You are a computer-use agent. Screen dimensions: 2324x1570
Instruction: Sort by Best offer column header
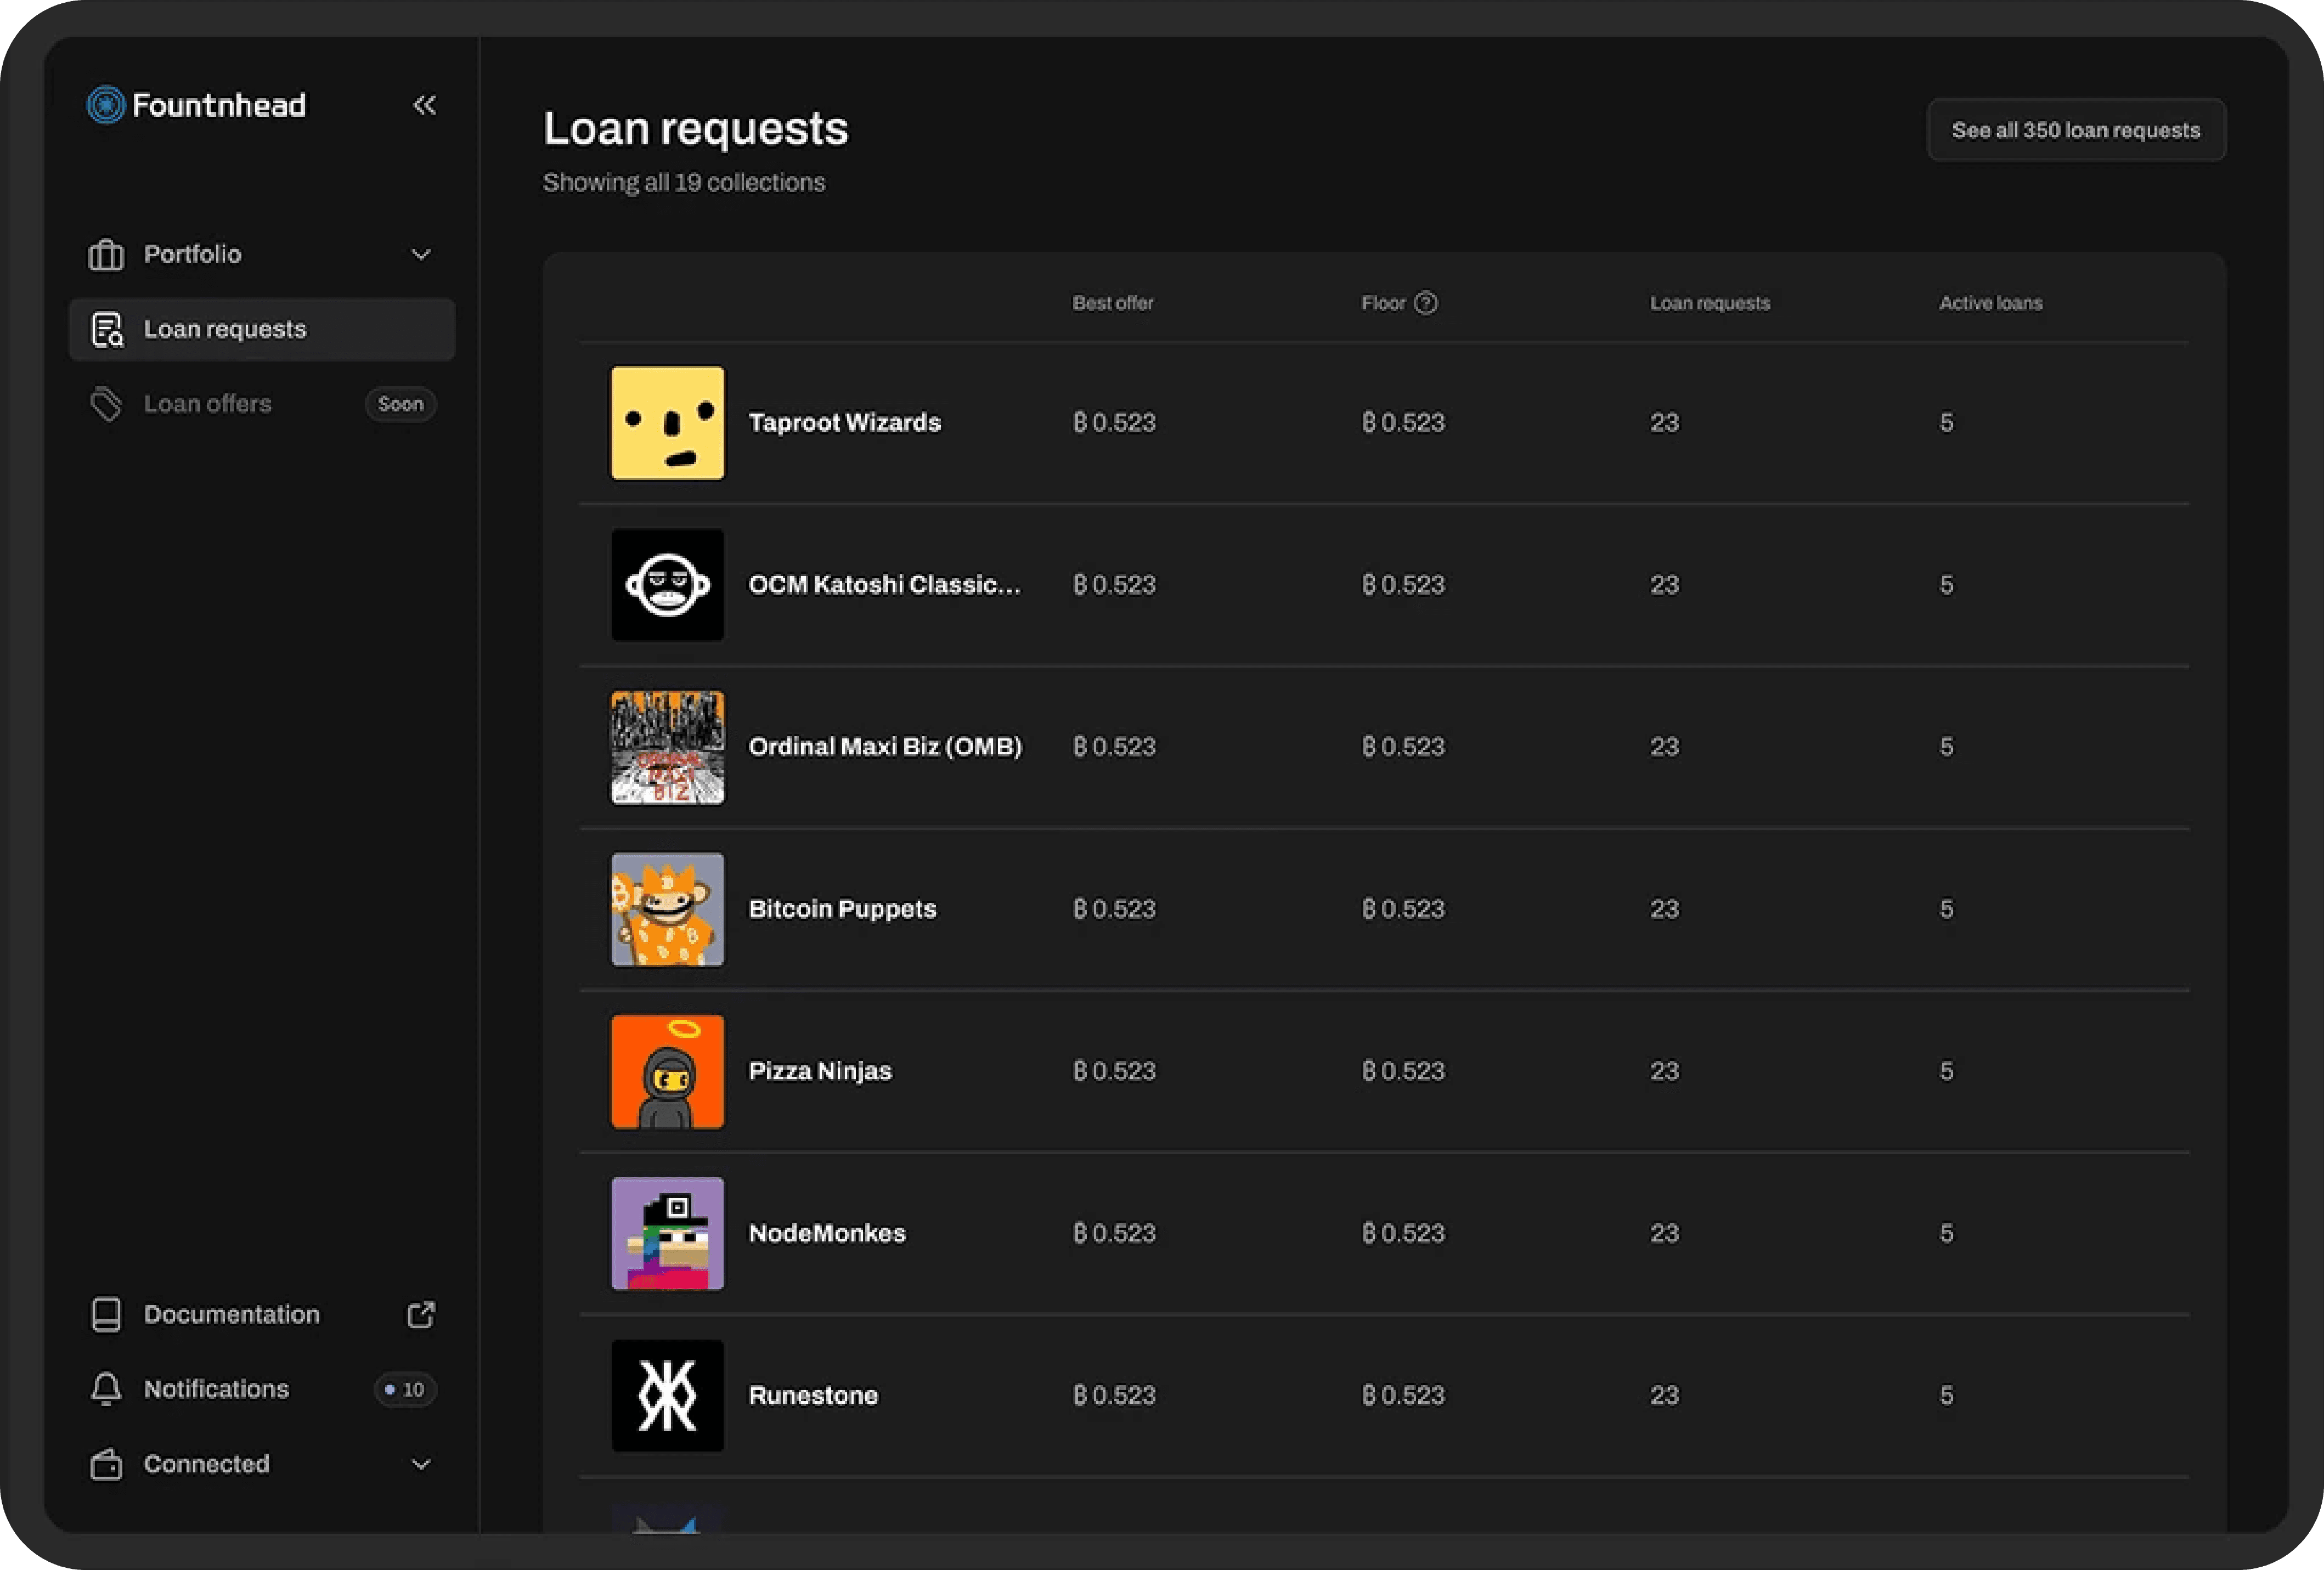[1112, 303]
